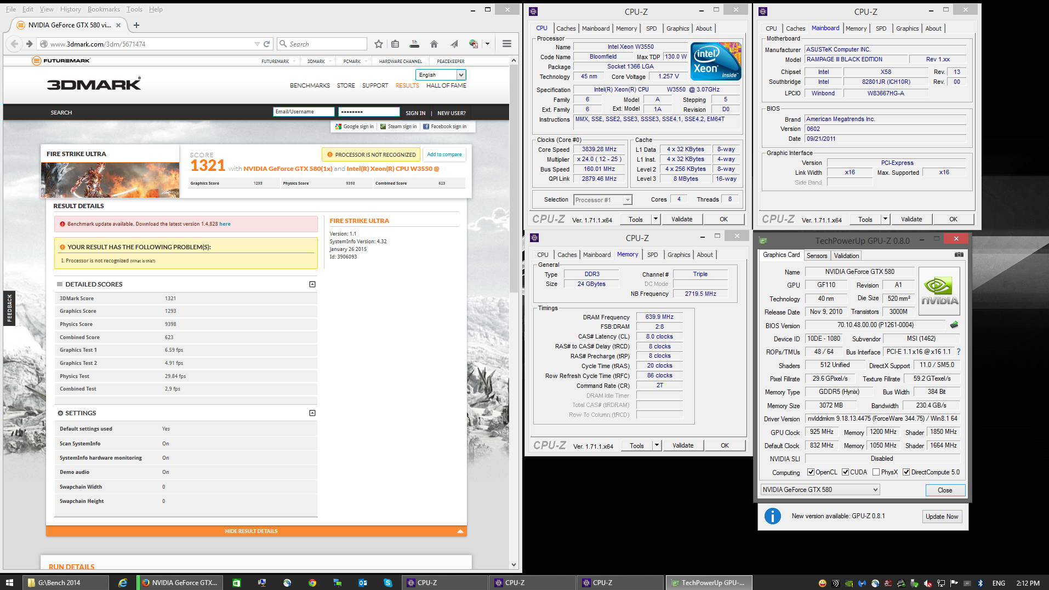Open the URL bar history dropdown
This screenshot has width=1049, height=590.
(257, 44)
